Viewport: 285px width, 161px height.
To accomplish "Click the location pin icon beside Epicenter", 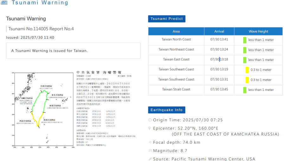I will point(150,128).
